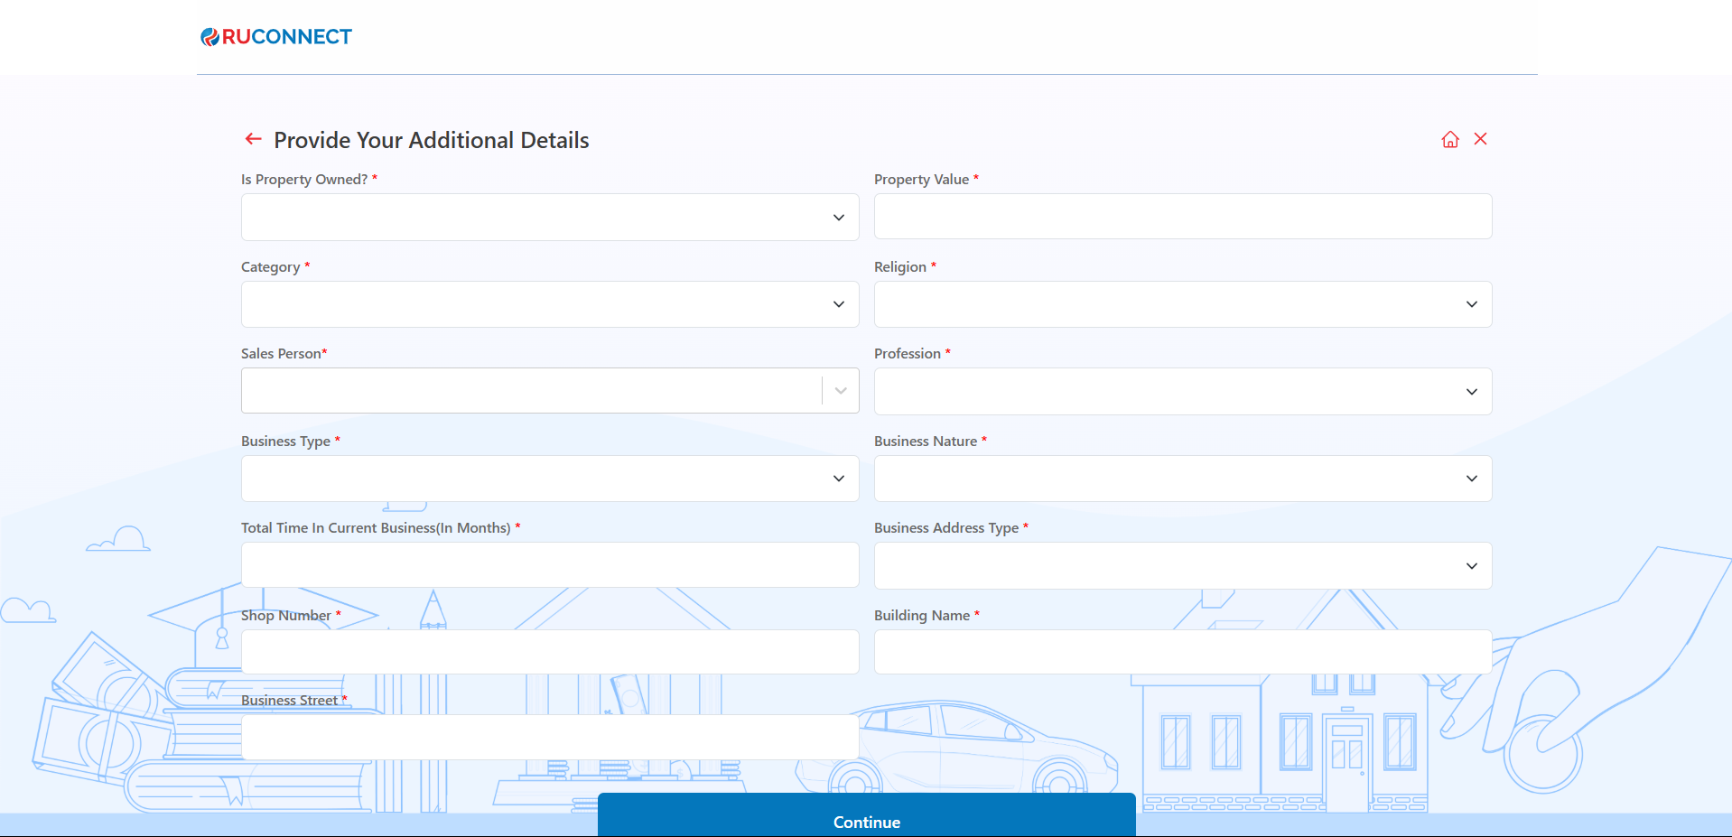This screenshot has height=837, width=1732.
Task: Select the Profession dropdown
Action: (1182, 392)
